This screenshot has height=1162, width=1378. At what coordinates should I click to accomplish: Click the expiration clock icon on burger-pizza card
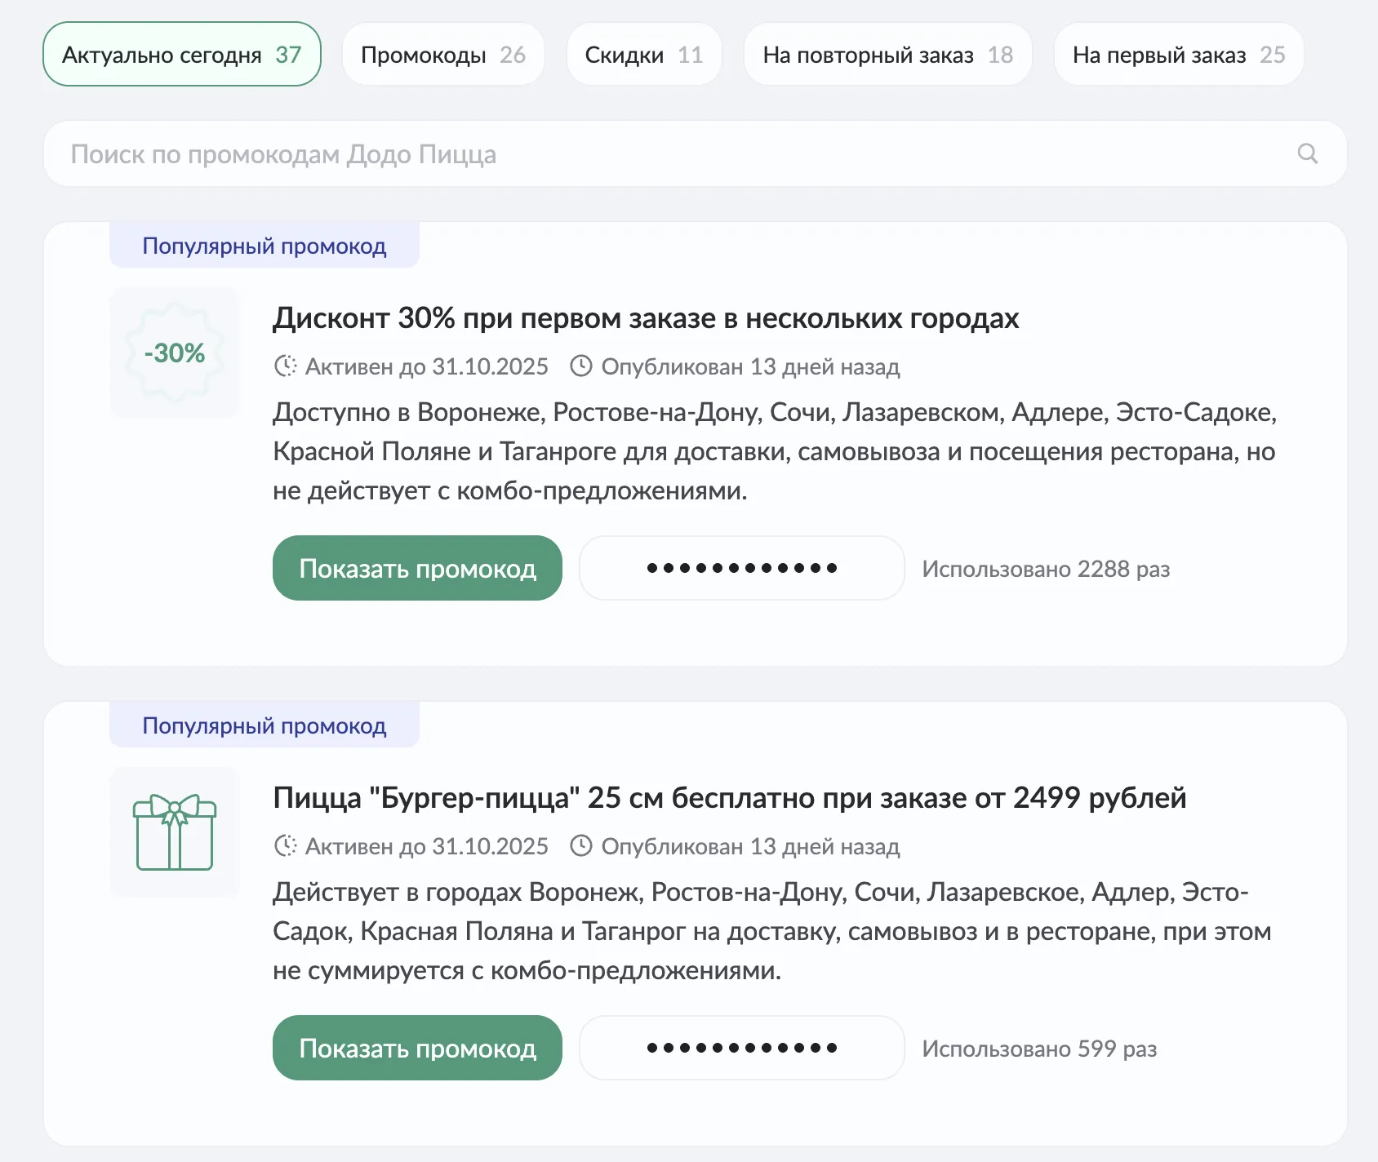pyautogui.click(x=284, y=846)
